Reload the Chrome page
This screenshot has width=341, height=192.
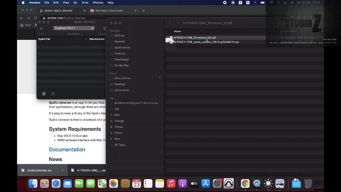click(x=36, y=18)
